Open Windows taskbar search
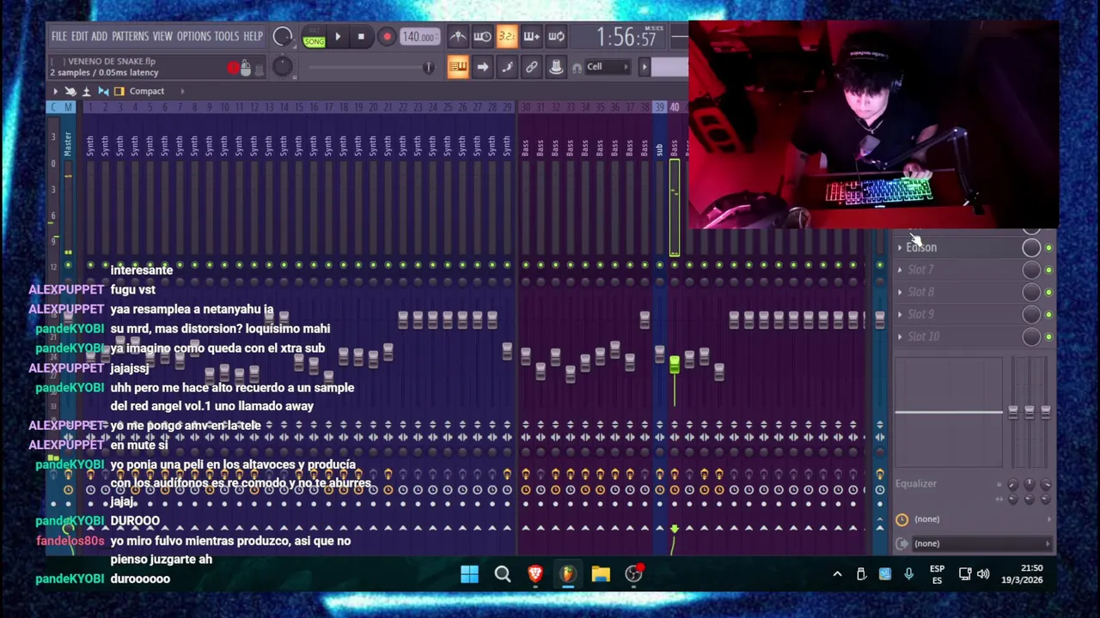The image size is (1100, 618). [x=503, y=574]
